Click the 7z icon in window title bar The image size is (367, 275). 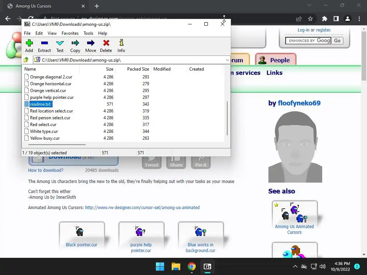tap(27, 24)
